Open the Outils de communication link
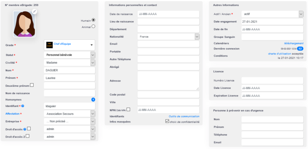 (184, 116)
